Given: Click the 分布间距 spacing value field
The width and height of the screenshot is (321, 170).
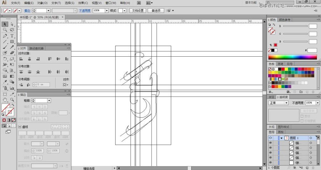Looking at the screenshot, I should (x=43, y=84).
